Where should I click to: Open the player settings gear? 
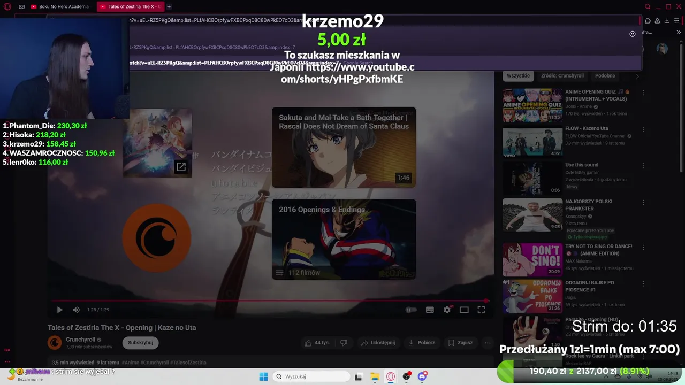point(447,310)
